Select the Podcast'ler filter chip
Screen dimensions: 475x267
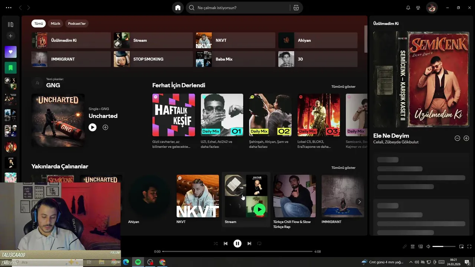coord(77,23)
